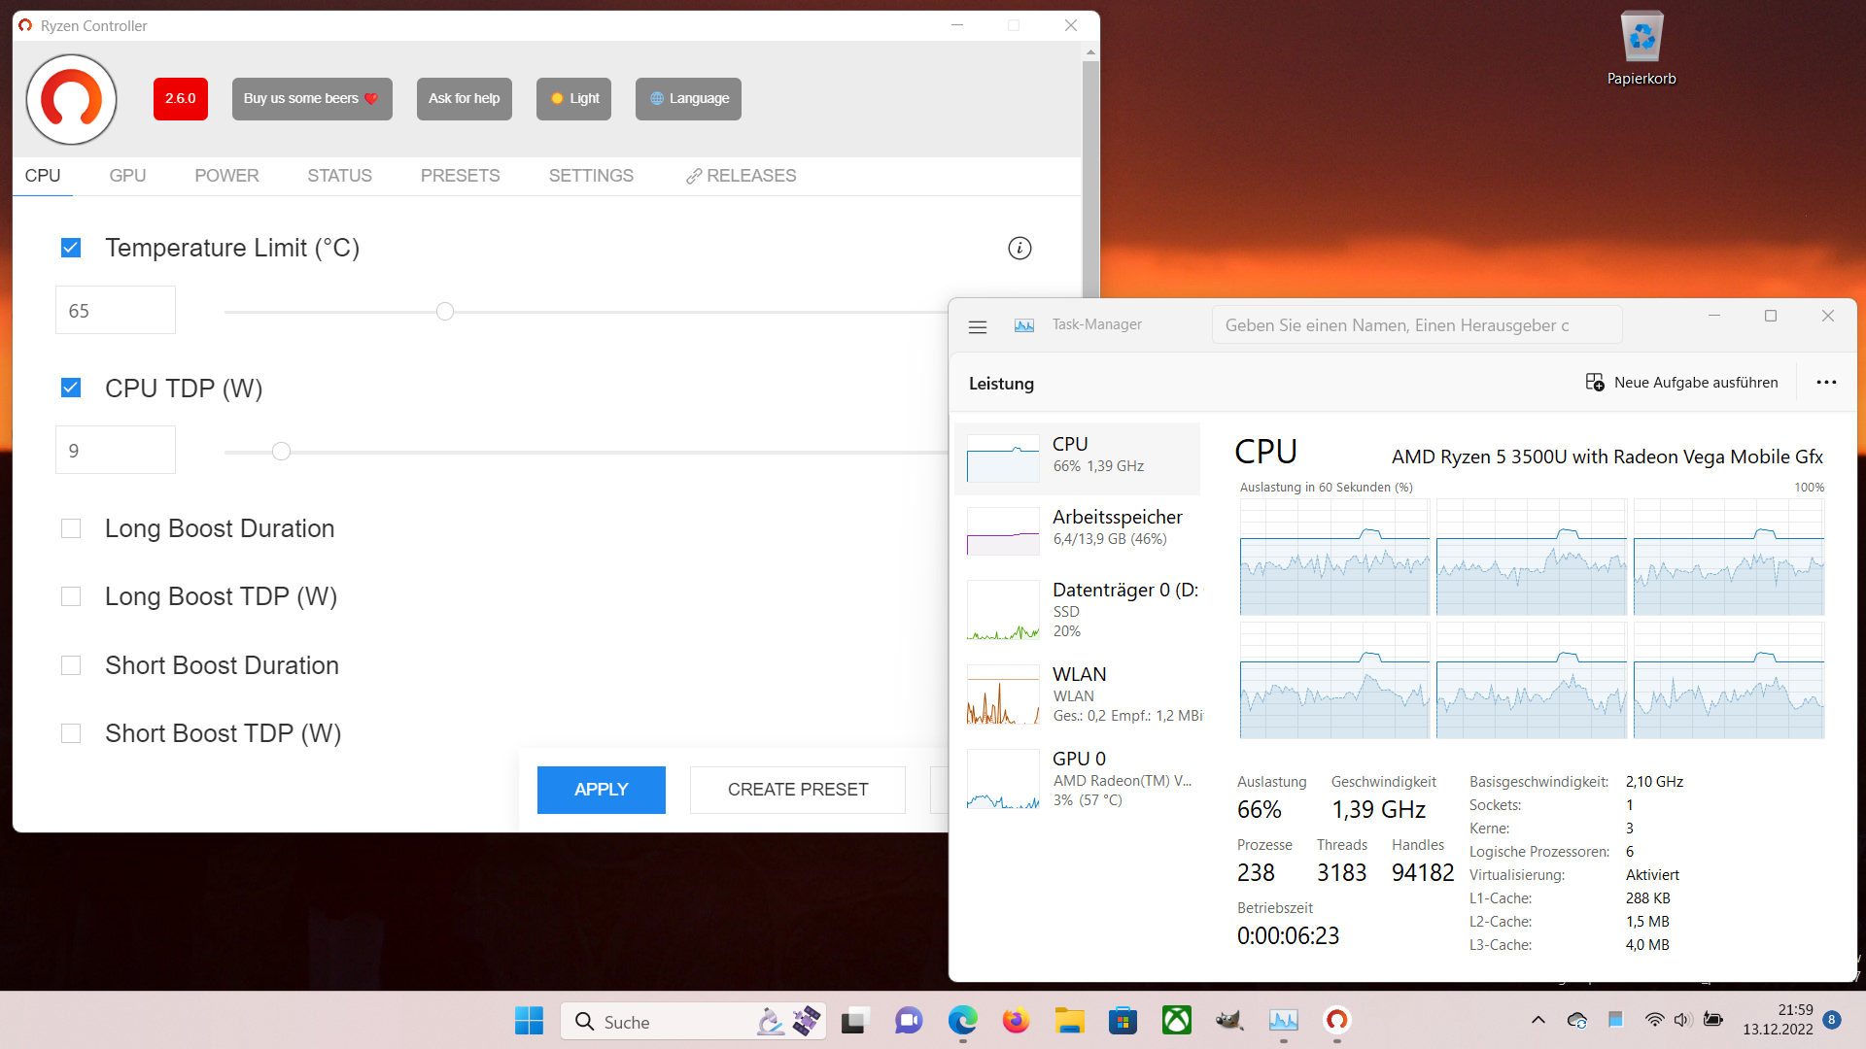Click the Temperature Limit info icon
The height and width of the screenshot is (1049, 1866).
[1019, 248]
